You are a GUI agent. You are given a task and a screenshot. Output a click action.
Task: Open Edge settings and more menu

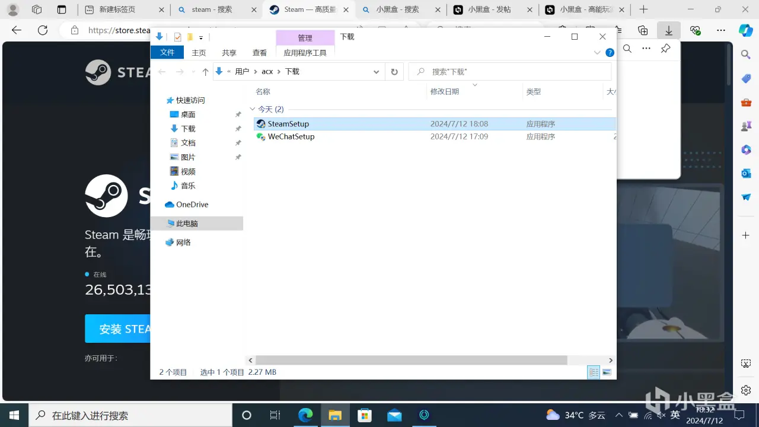pyautogui.click(x=721, y=30)
